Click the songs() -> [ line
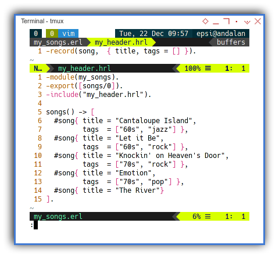The image size is (279, 259). click(70, 112)
